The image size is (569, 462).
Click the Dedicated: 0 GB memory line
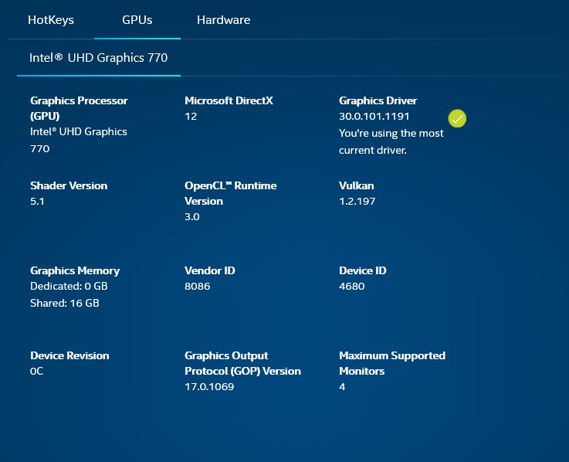(x=69, y=287)
